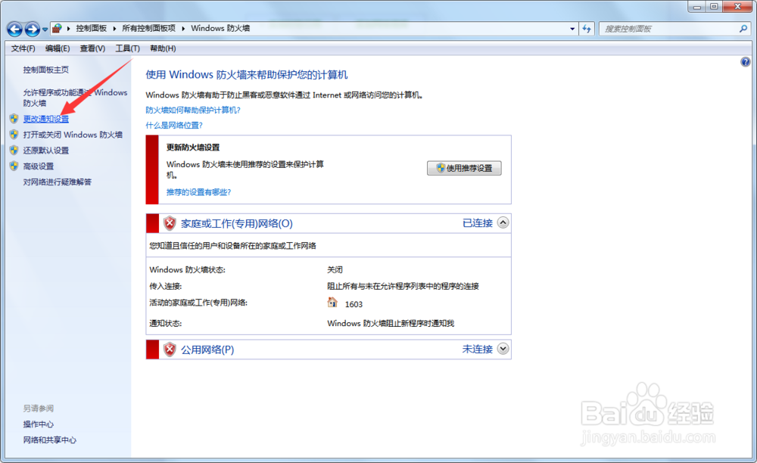Image resolution: width=757 pixels, height=463 pixels.
Task: Open 网络和共享中心 link
Action: tap(50, 440)
